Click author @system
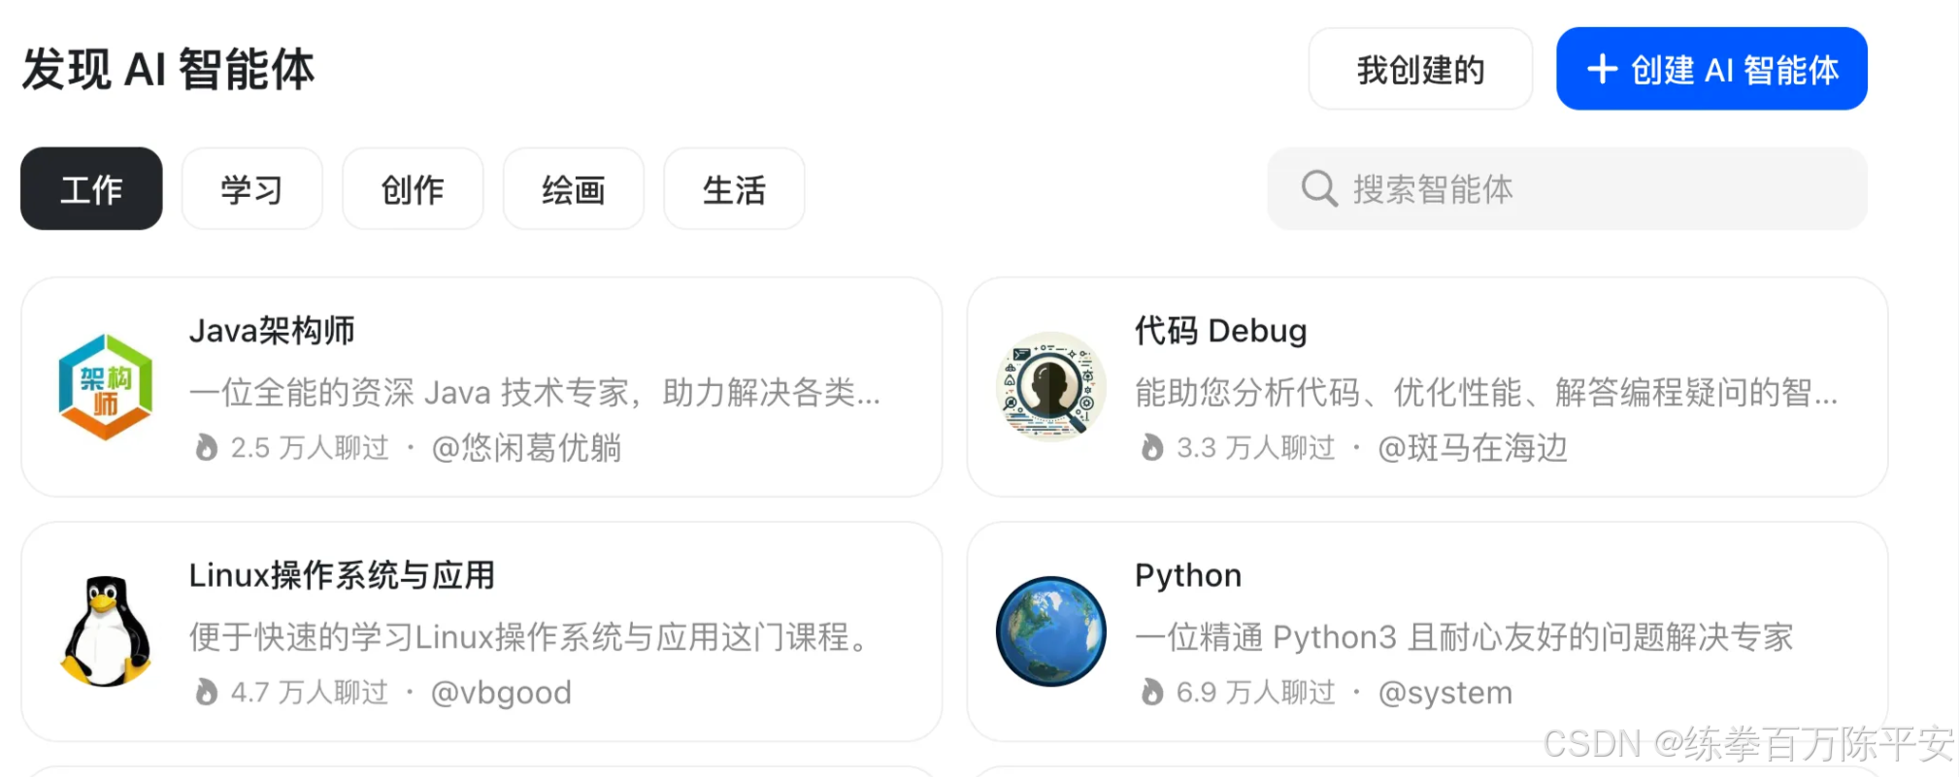 1445,693
